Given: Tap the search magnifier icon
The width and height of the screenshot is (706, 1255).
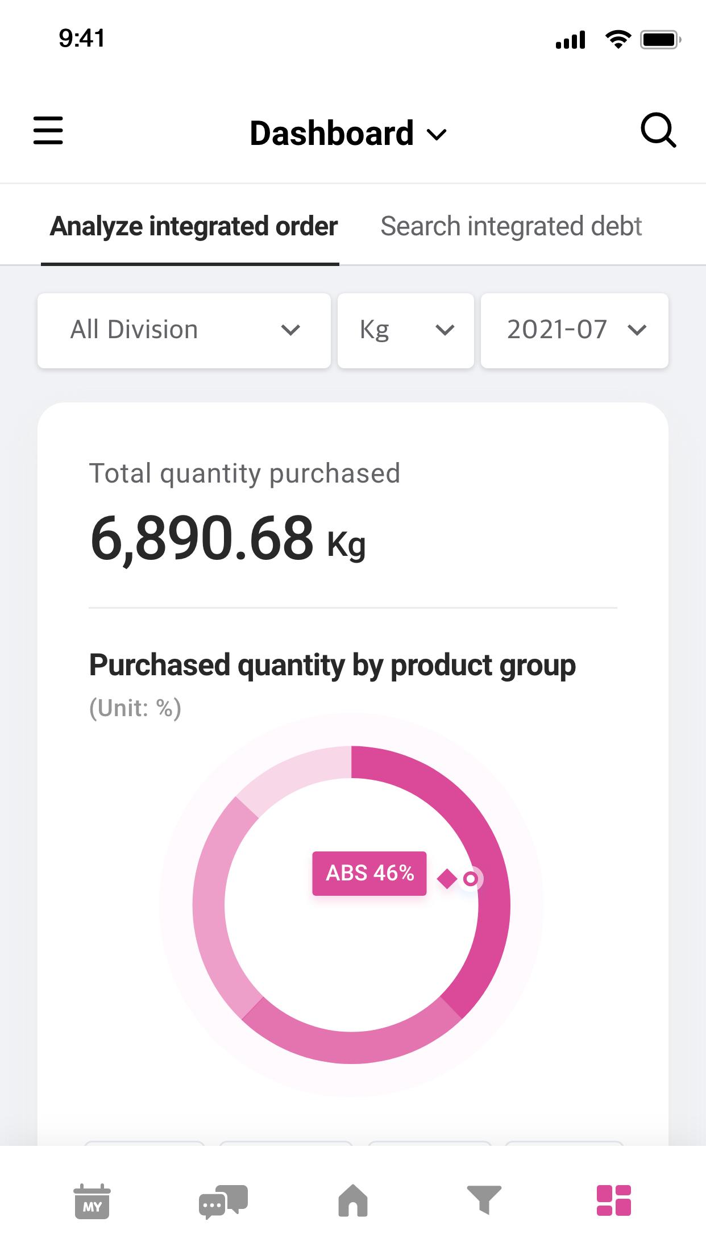Looking at the screenshot, I should 658,131.
